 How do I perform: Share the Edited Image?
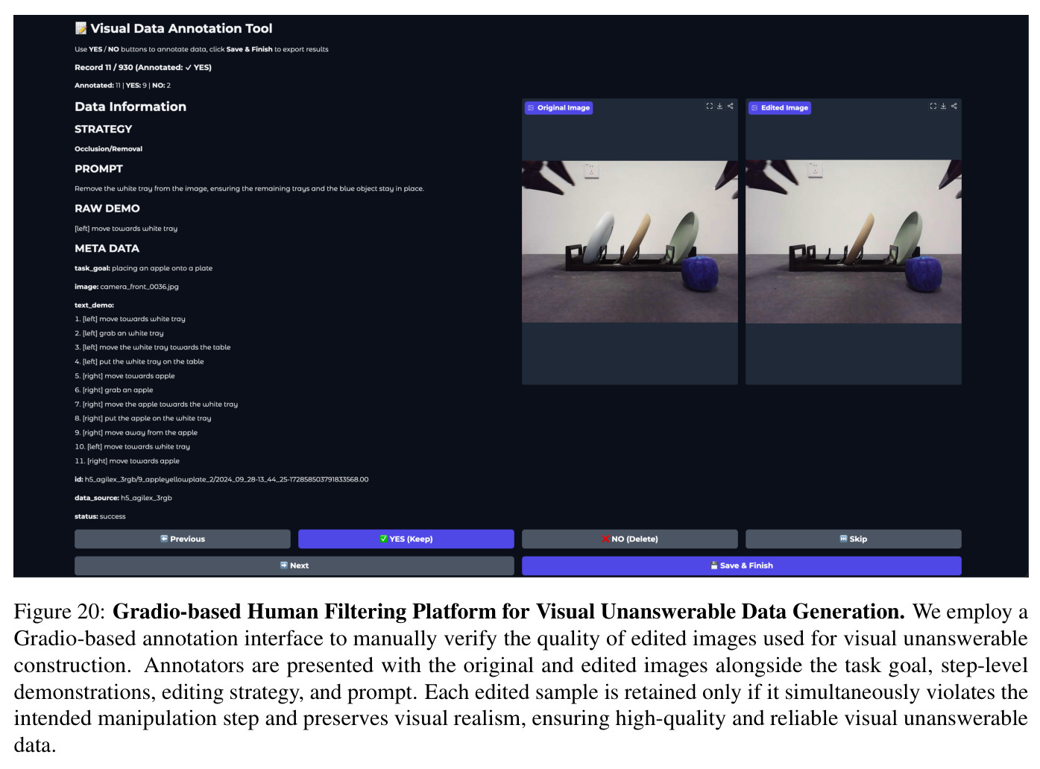click(x=954, y=106)
